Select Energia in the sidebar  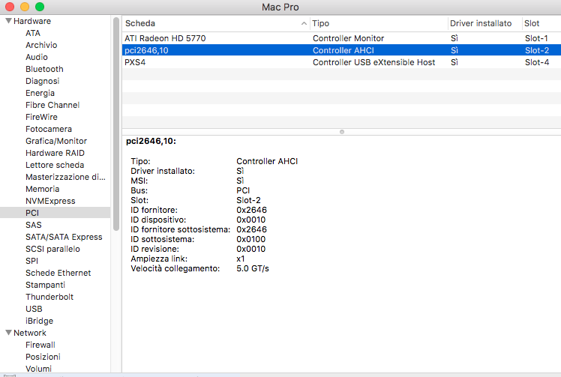click(40, 93)
